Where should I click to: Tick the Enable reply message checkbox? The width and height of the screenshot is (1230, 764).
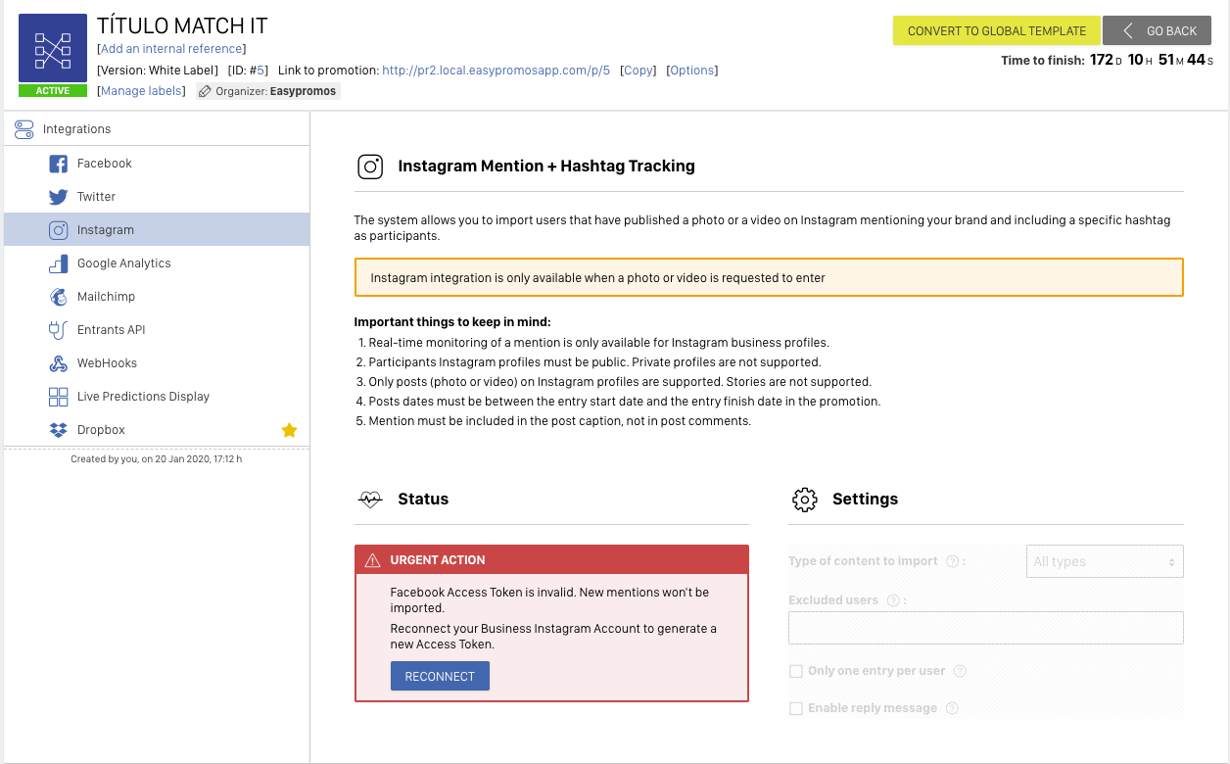[x=796, y=708]
